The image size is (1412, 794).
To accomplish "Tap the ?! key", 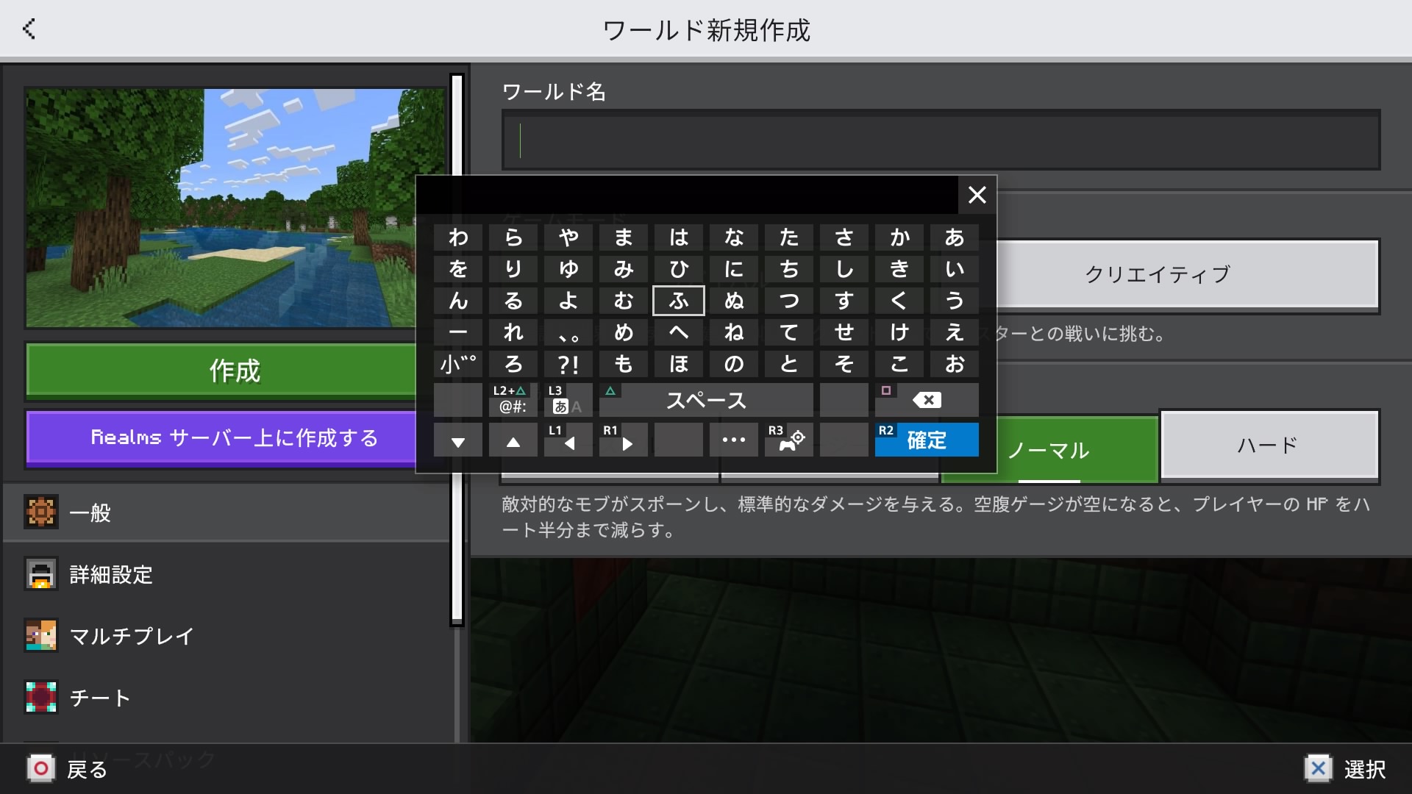I will pyautogui.click(x=568, y=364).
